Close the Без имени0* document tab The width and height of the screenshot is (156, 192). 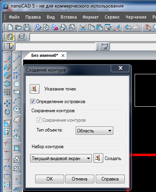63,56
